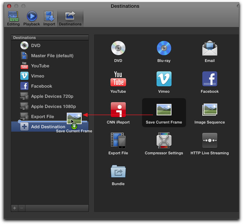The width and height of the screenshot is (243, 224).
Task: Open the Editing preferences pane
Action: pyautogui.click(x=13, y=19)
